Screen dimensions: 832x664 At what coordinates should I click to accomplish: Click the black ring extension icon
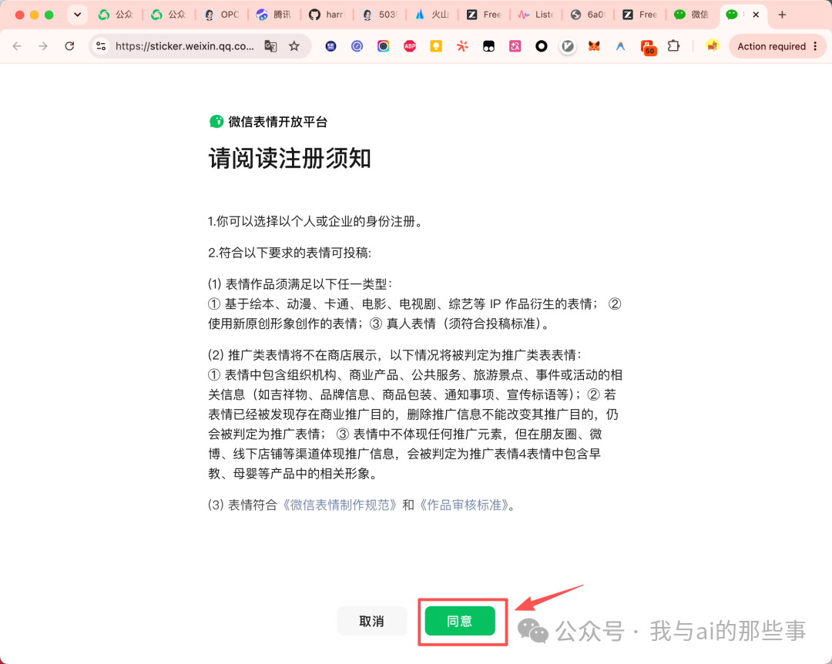click(542, 46)
